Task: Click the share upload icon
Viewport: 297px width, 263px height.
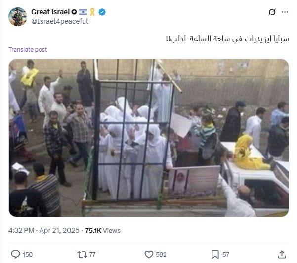Action: (282, 254)
